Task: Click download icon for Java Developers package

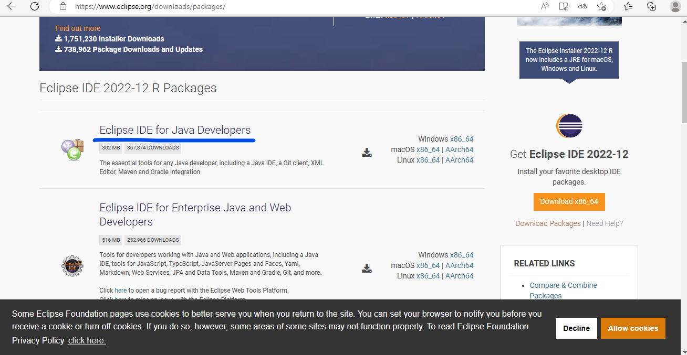Action: [x=367, y=153]
